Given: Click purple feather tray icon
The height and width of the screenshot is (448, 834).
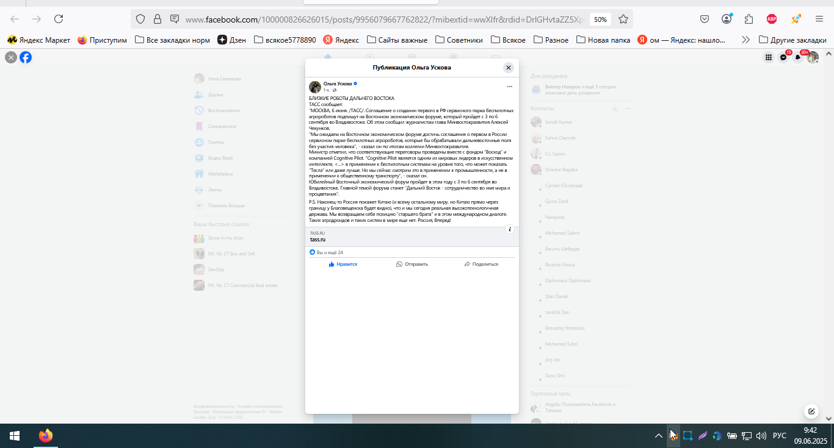Looking at the screenshot, I should pyautogui.click(x=703, y=436).
